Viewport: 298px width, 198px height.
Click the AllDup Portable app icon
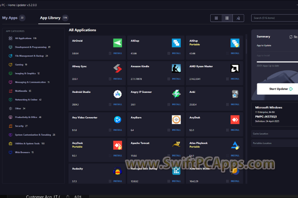coord(235,43)
